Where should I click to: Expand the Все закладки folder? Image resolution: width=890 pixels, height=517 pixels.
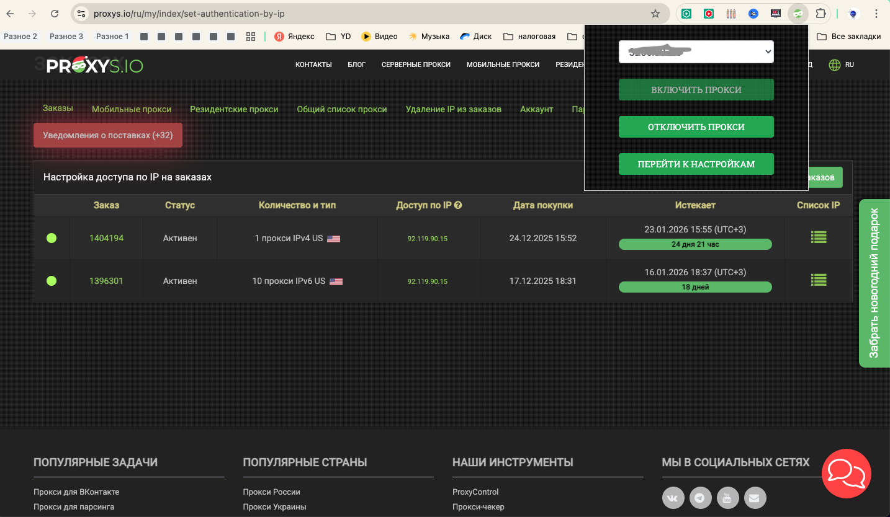(x=848, y=37)
